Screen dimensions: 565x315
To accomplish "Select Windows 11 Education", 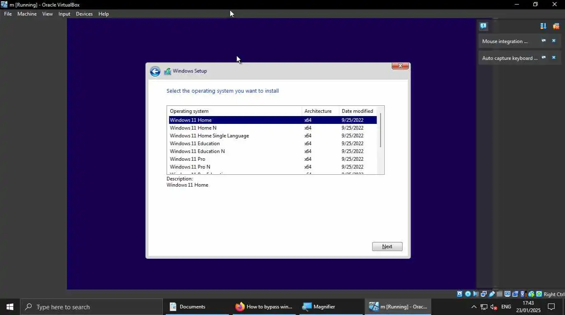I will coord(273,144).
